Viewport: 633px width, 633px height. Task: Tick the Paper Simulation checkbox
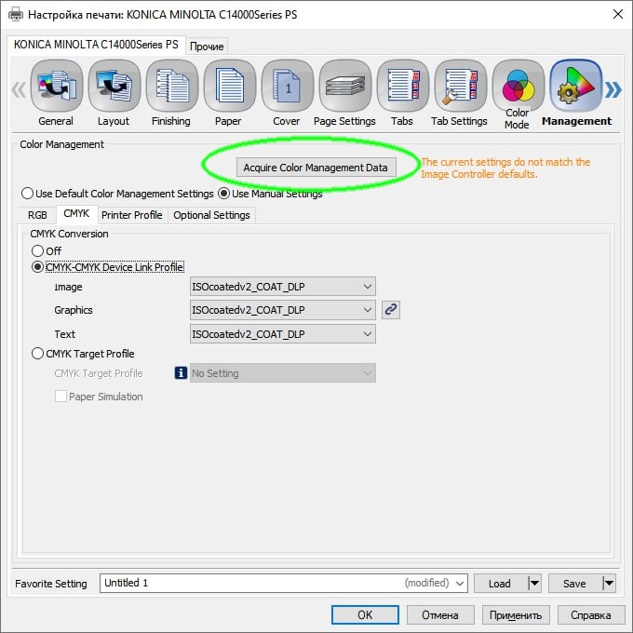(61, 396)
